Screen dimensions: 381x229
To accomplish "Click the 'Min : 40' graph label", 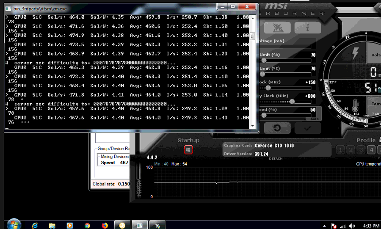I will coord(161,164).
